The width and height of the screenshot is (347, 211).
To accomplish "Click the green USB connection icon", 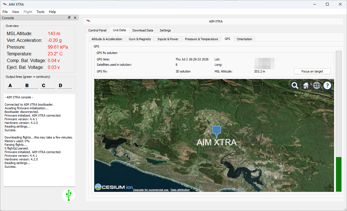I will point(69,195).
